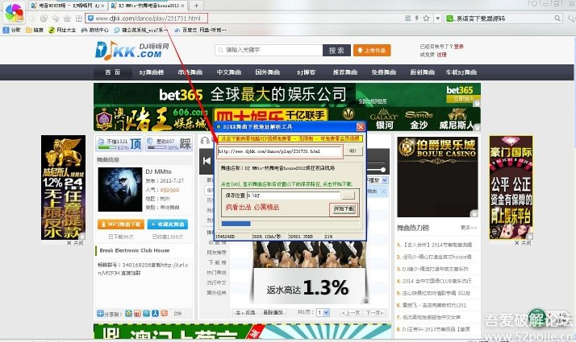The width and height of the screenshot is (576, 342).
Task: Open the page number dropdown under playlist
Action: pyautogui.click(x=323, y=313)
